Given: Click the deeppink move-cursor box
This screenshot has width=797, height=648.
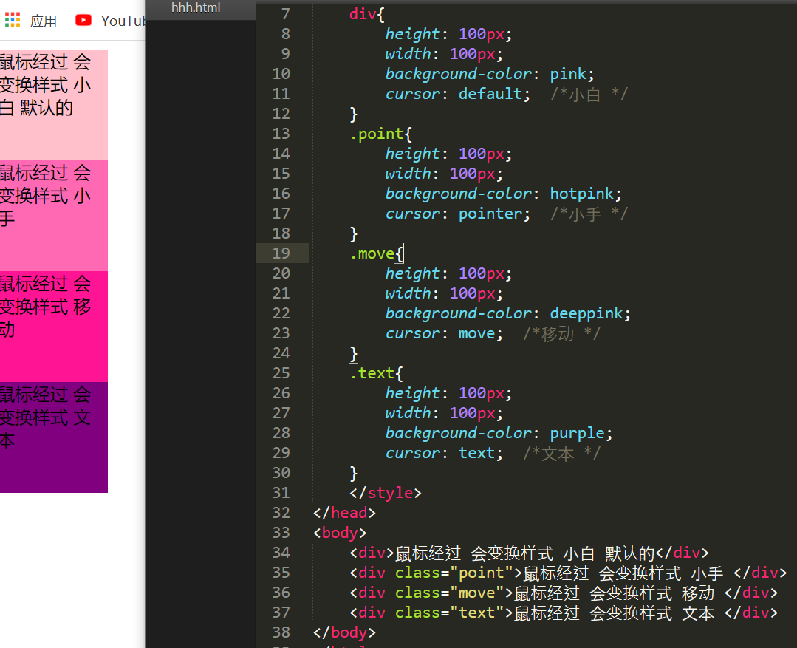Looking at the screenshot, I should pos(53,327).
